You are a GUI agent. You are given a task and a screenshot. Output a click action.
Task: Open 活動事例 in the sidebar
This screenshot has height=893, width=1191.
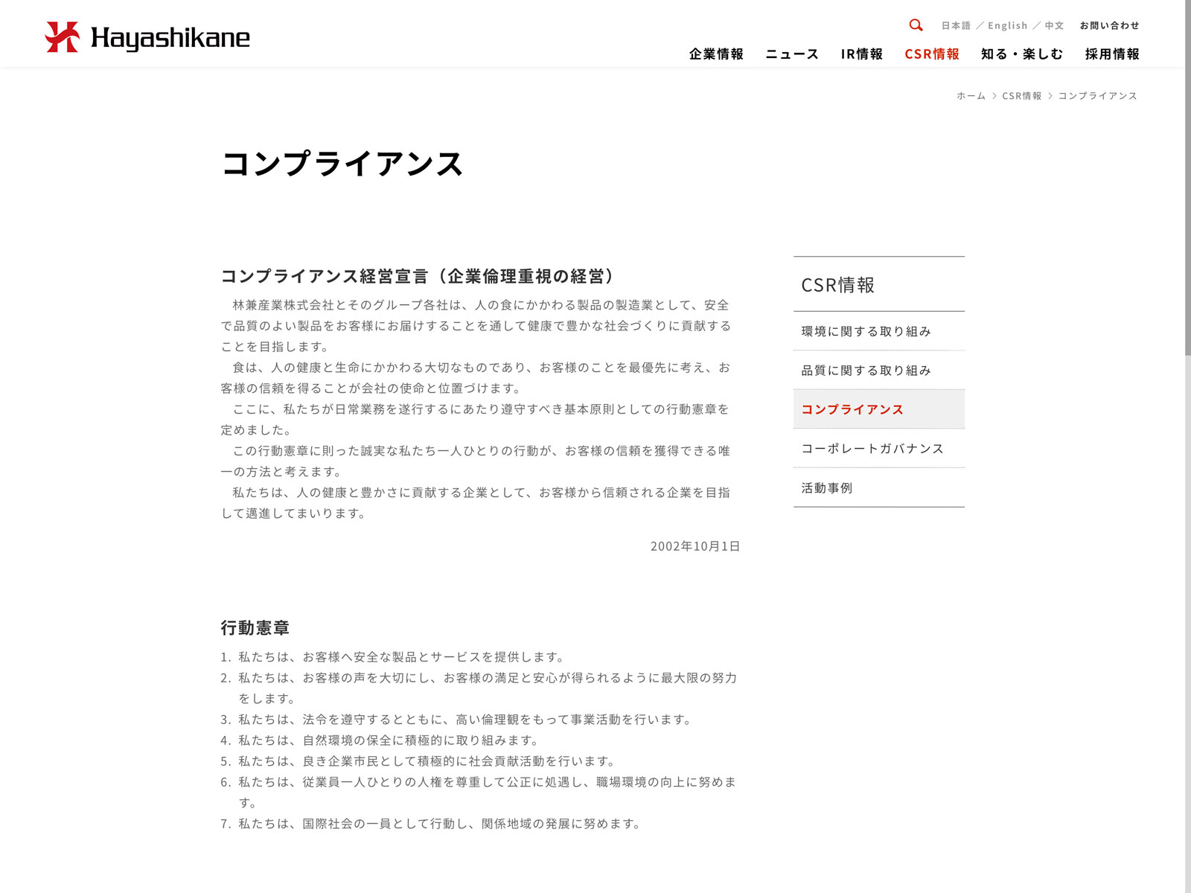click(x=827, y=488)
